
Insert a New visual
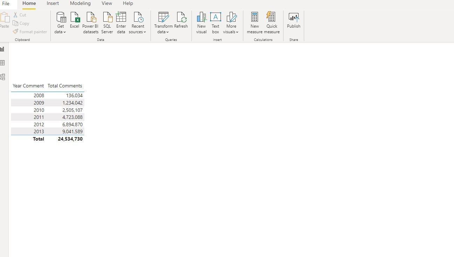pos(201,23)
